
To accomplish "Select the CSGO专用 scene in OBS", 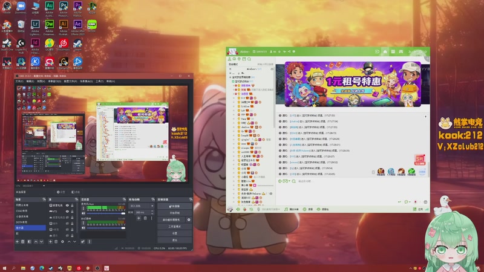I will pyautogui.click(x=30, y=210).
